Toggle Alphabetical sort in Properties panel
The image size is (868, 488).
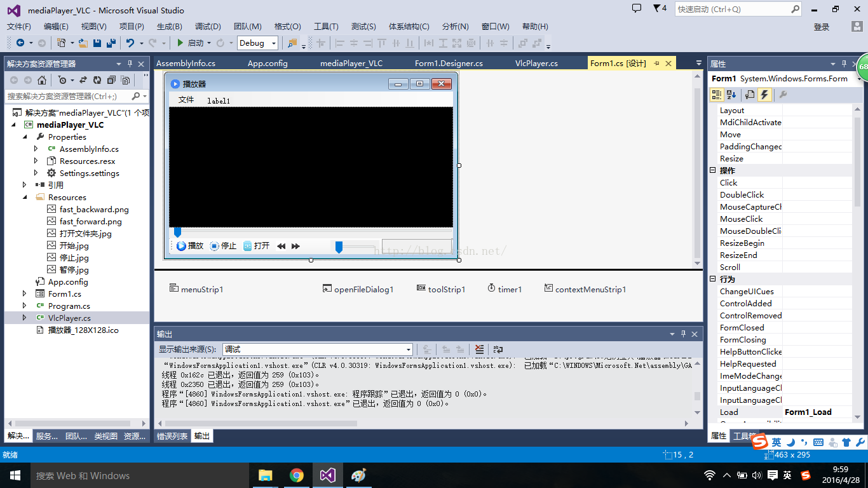[x=731, y=95]
